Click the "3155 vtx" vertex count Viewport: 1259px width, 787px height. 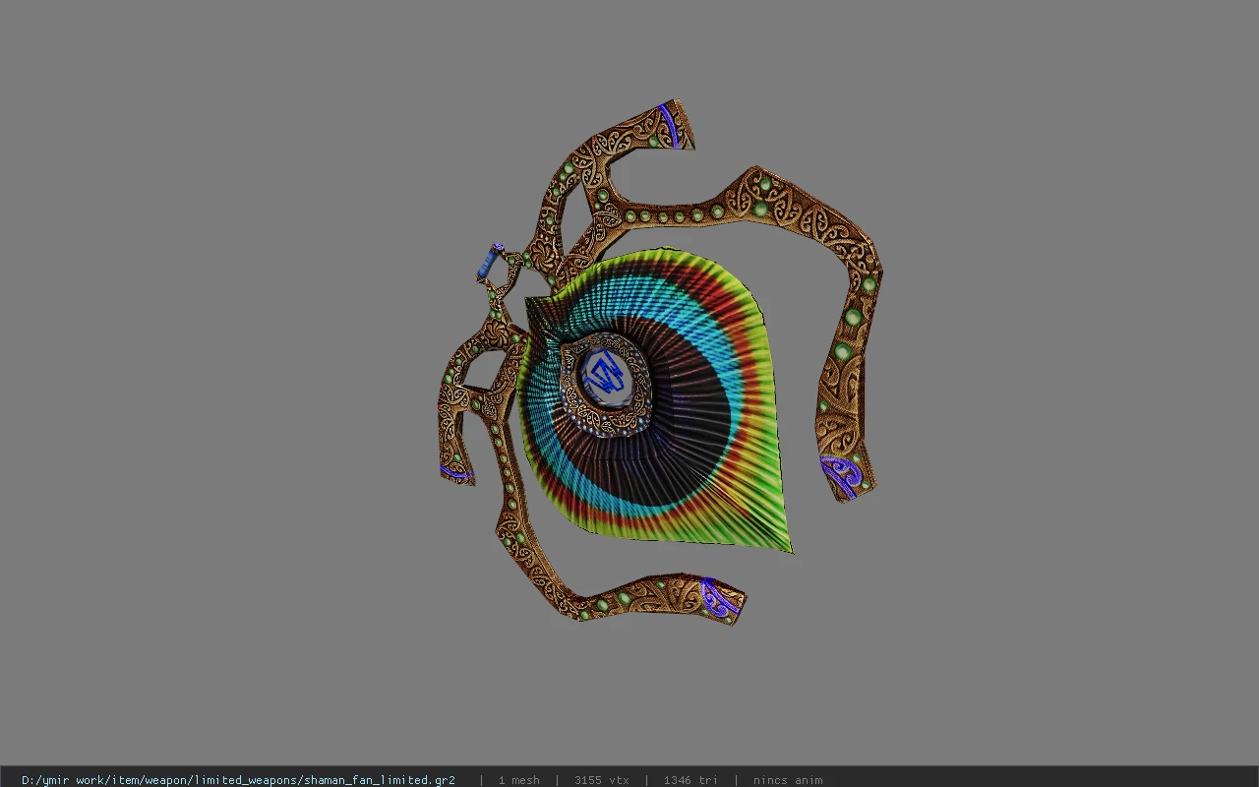tap(601, 780)
